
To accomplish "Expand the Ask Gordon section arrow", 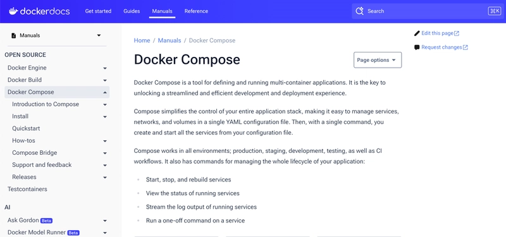I will [105, 221].
